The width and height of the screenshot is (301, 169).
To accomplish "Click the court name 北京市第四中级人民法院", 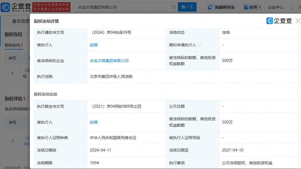I will pyautogui.click(x=111, y=77).
